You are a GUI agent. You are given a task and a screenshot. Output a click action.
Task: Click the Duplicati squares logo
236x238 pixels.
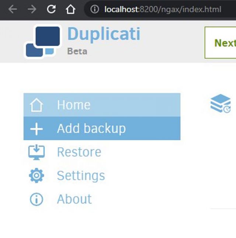point(43,41)
